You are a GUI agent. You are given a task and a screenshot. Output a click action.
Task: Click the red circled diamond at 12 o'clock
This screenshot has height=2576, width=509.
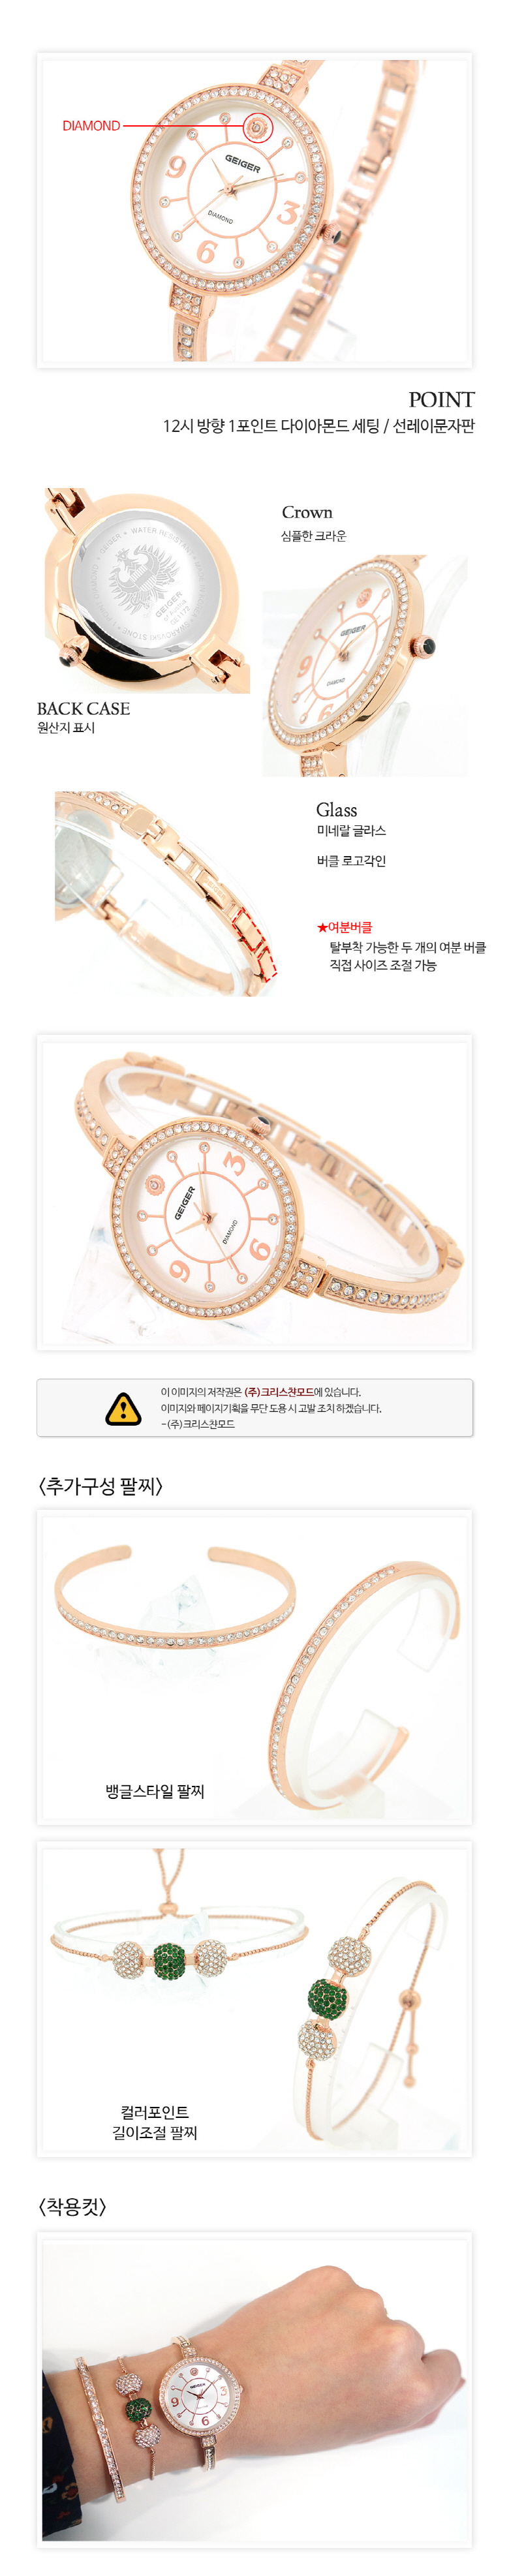pyautogui.click(x=258, y=127)
